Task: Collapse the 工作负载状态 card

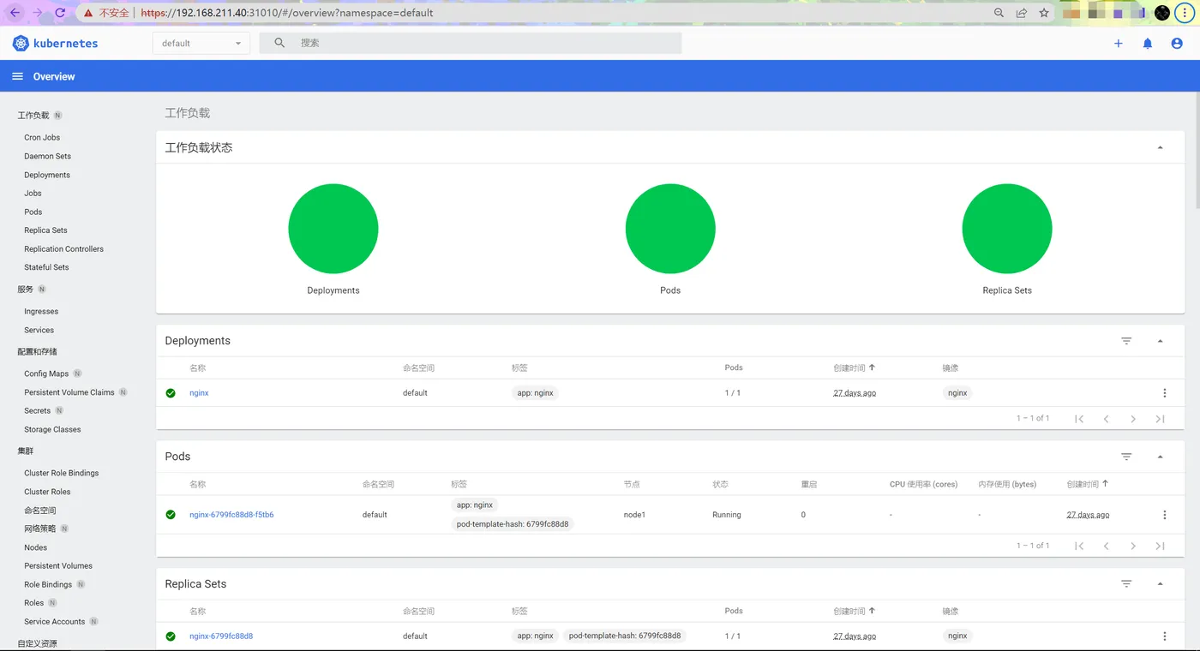Action: click(x=1161, y=147)
